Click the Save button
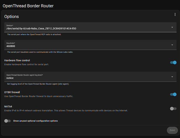This screenshot has width=180, height=138. [x=172, y=130]
